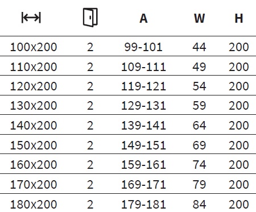Select the 169-171 range value
The height and width of the screenshot is (212, 256).
coord(143,185)
